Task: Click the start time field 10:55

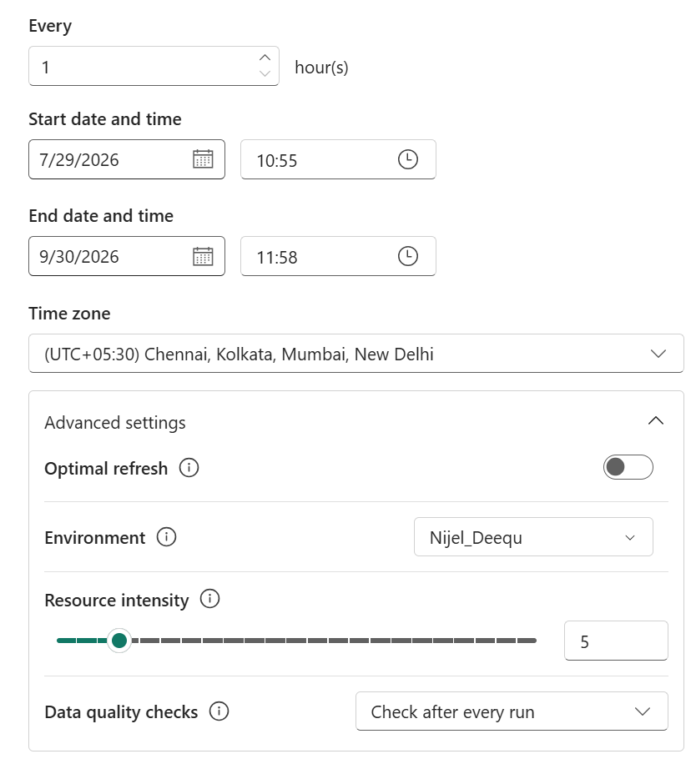Action: pyautogui.click(x=338, y=159)
